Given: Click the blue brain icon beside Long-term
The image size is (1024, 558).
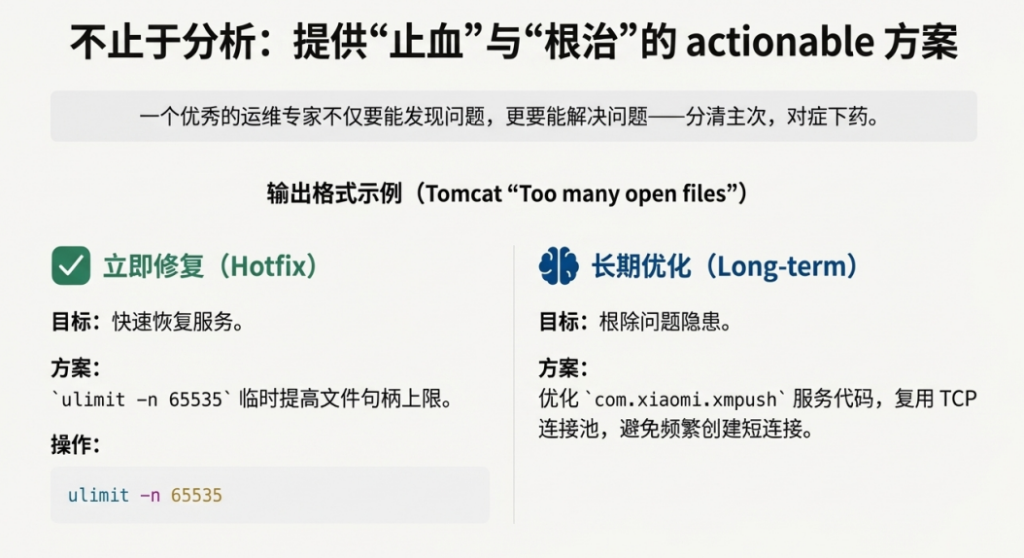Looking at the screenshot, I should coord(559,265).
